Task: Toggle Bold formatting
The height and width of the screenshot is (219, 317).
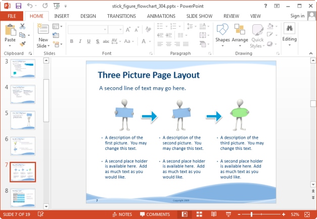Action: pos(72,41)
